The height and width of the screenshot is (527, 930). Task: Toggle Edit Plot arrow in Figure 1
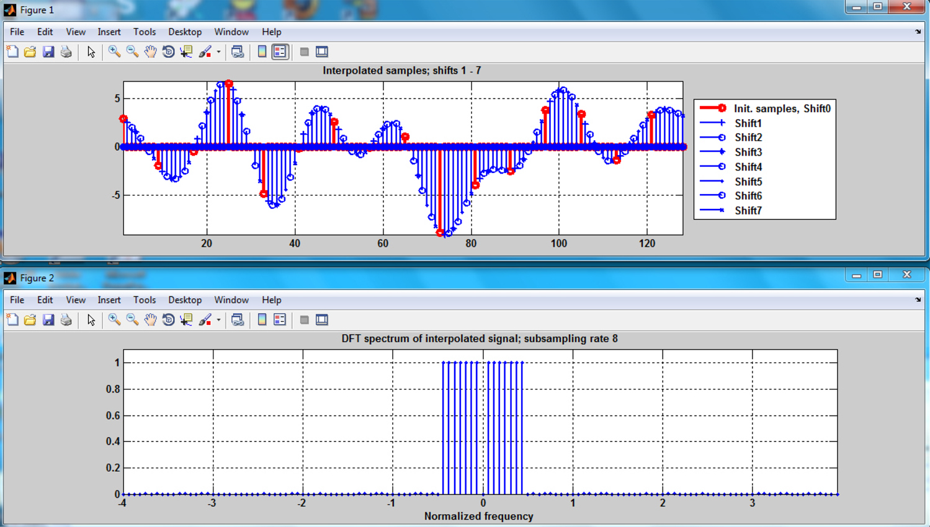tap(91, 51)
